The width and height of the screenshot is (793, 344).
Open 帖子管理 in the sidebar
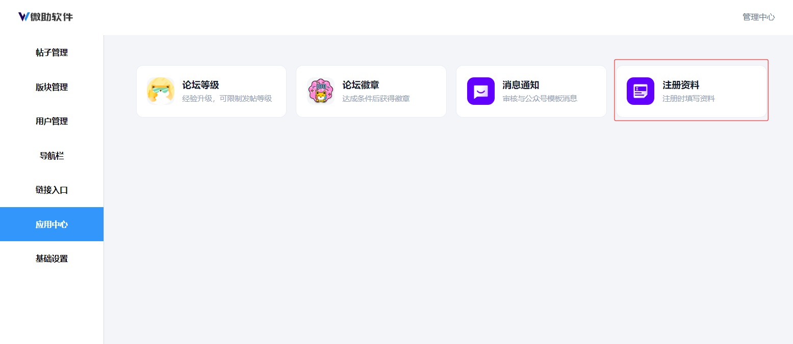(x=52, y=52)
